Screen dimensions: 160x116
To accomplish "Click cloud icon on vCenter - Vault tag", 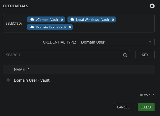I will [x=32, y=19].
